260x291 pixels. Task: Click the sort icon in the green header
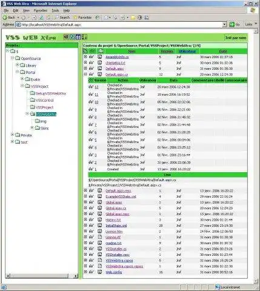tap(84, 37)
